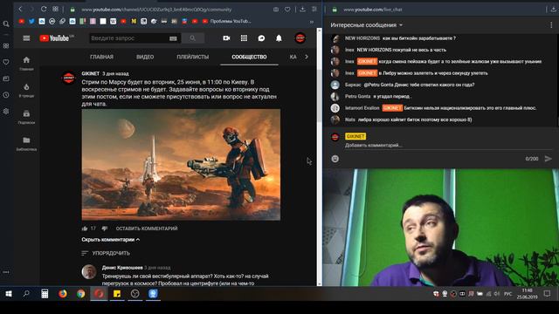Open the notifications bell

[279, 38]
